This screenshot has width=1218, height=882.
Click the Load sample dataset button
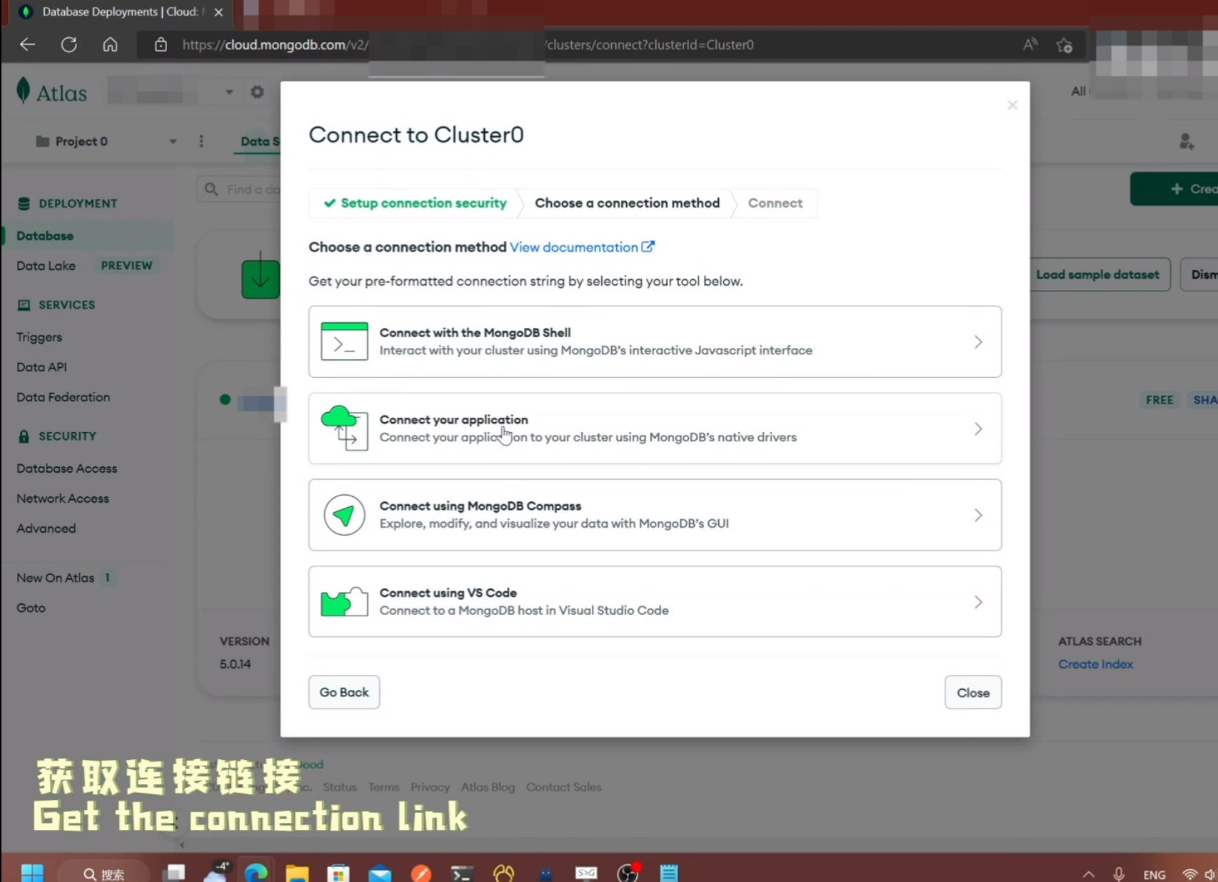point(1097,275)
